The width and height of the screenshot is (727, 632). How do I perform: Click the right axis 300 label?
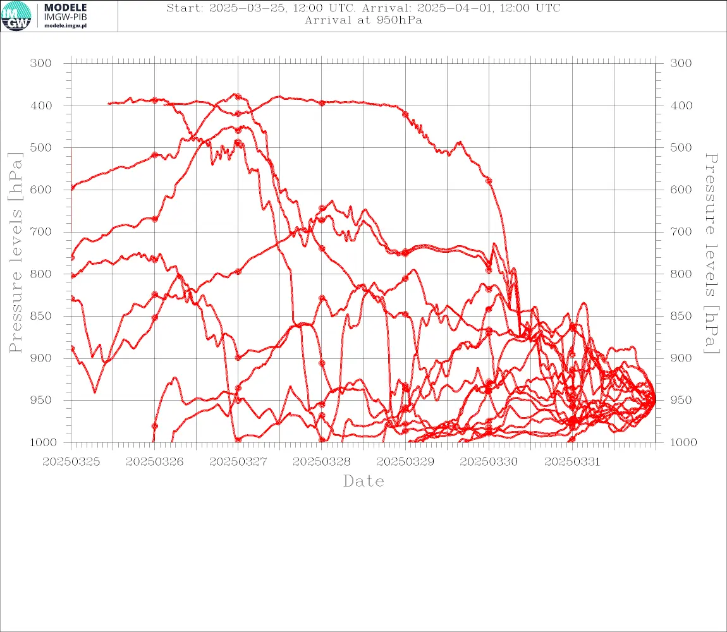tap(681, 63)
